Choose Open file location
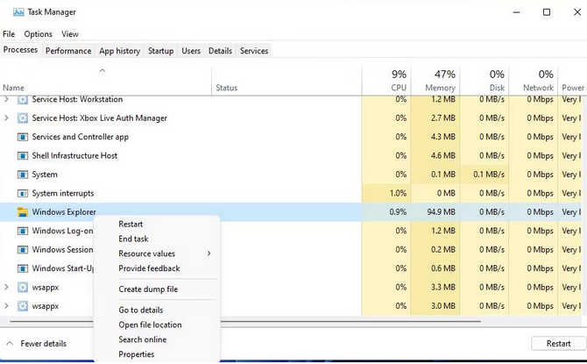 (150, 325)
